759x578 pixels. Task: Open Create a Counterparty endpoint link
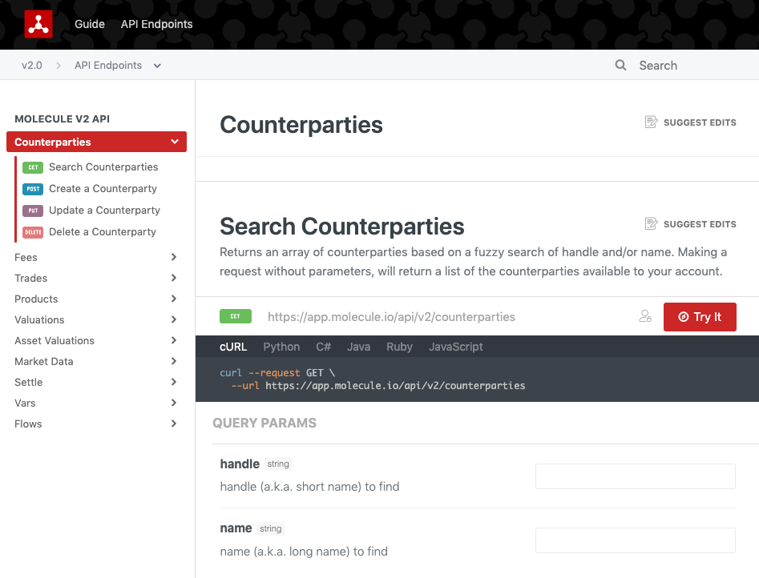(x=103, y=189)
